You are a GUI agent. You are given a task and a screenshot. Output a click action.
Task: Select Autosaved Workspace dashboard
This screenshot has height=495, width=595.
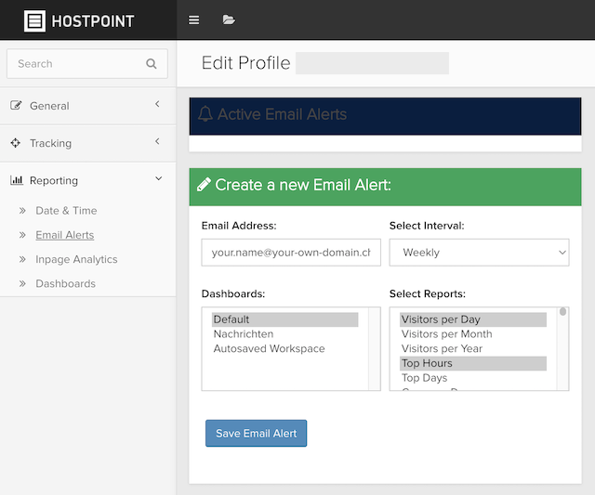tap(285, 348)
